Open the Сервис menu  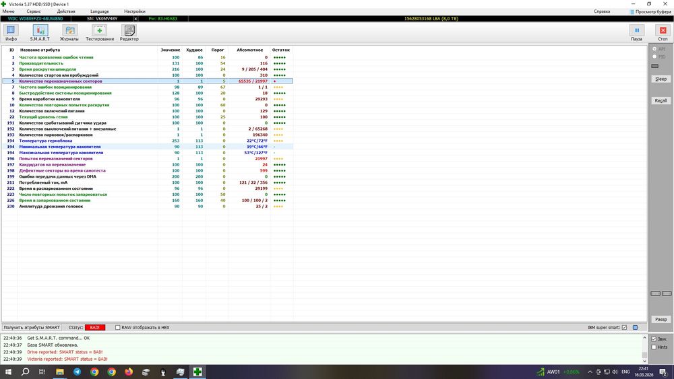pyautogui.click(x=34, y=11)
